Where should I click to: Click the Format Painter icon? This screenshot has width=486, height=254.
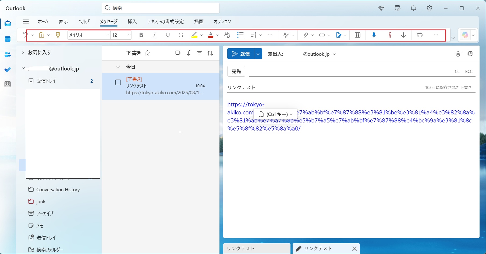pyautogui.click(x=58, y=35)
